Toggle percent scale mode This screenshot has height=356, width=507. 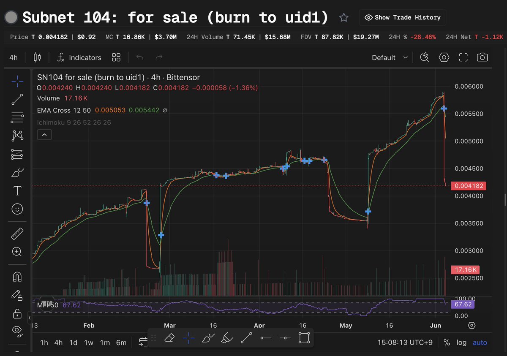point(447,342)
